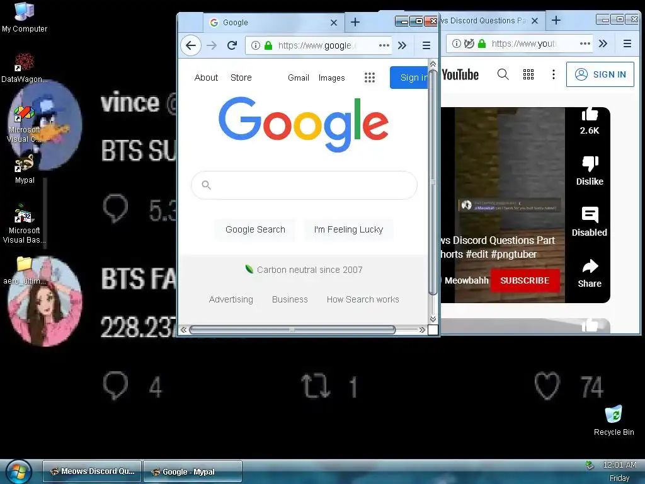The image size is (645, 484).
Task: Click the green padlock in YouTube address bar
Action: point(482,43)
